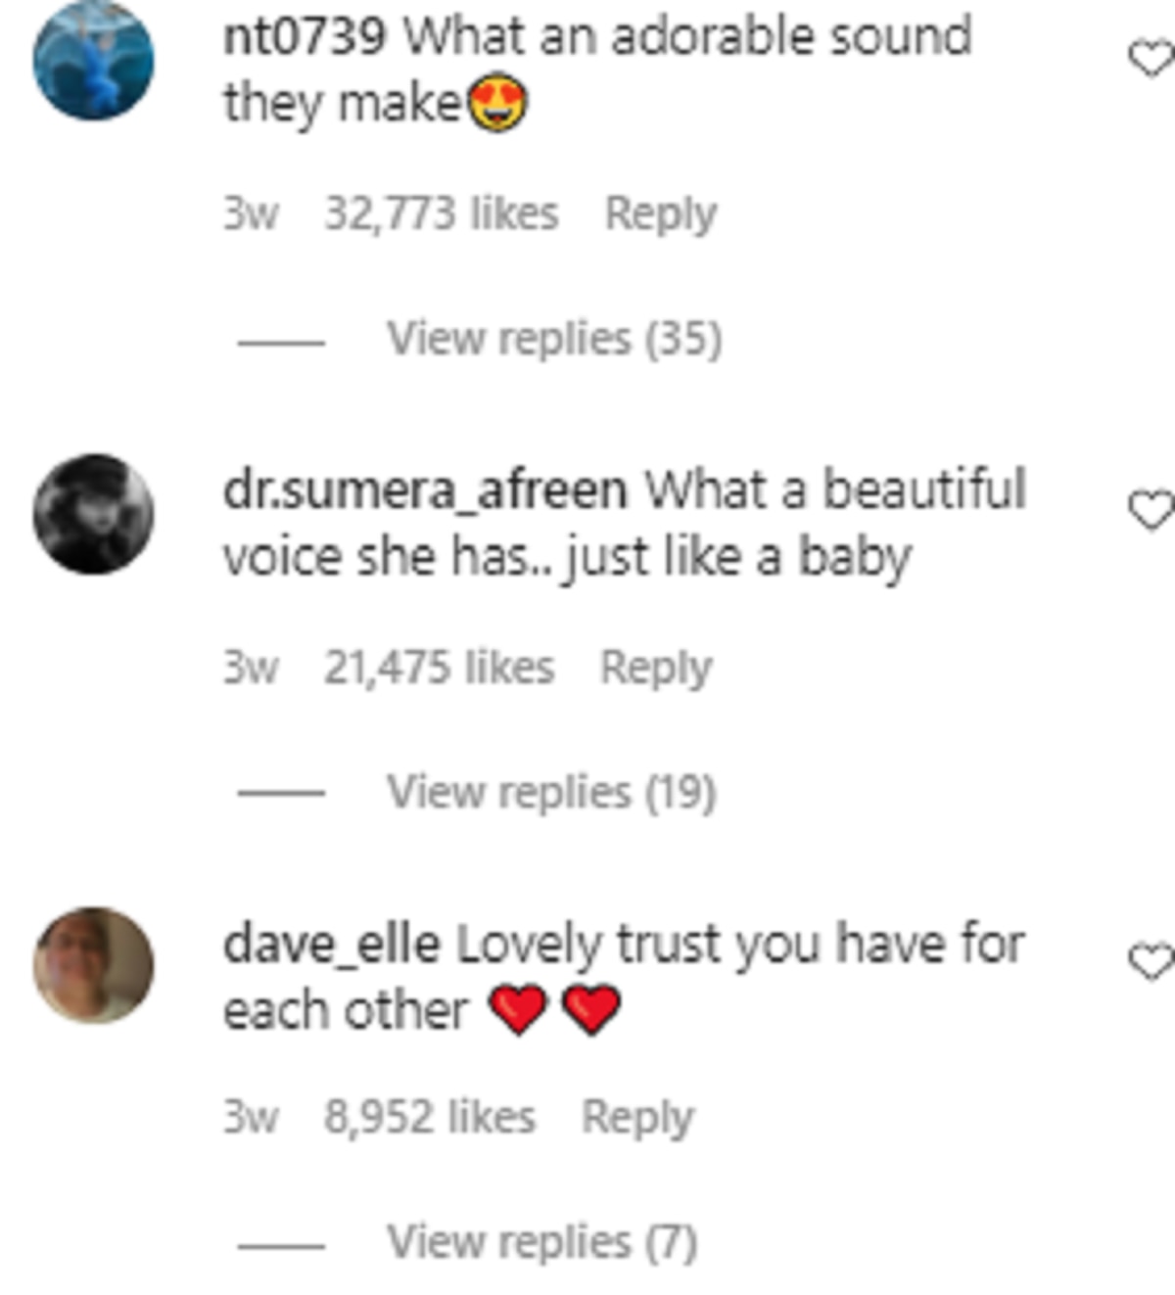Open the nt0739 username link
Screen dimensions: 1175x1295
(305, 36)
